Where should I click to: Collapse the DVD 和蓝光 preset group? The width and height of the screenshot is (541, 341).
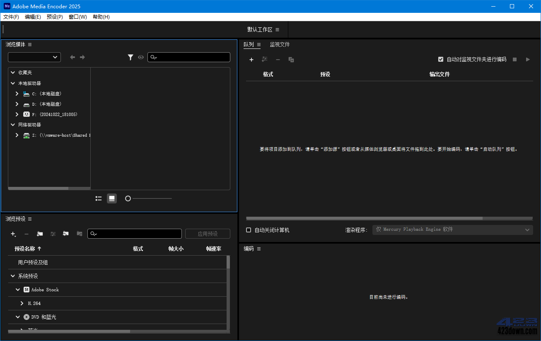[x=17, y=317]
